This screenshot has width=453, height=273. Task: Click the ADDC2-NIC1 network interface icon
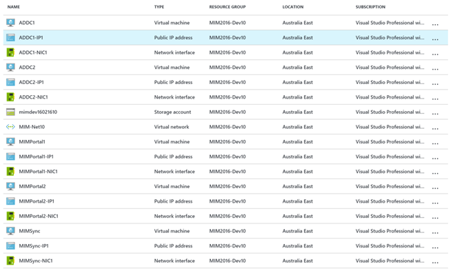coord(11,97)
